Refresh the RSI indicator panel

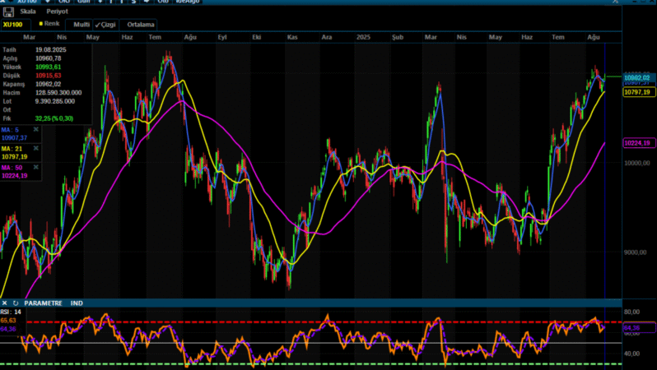(x=15, y=303)
